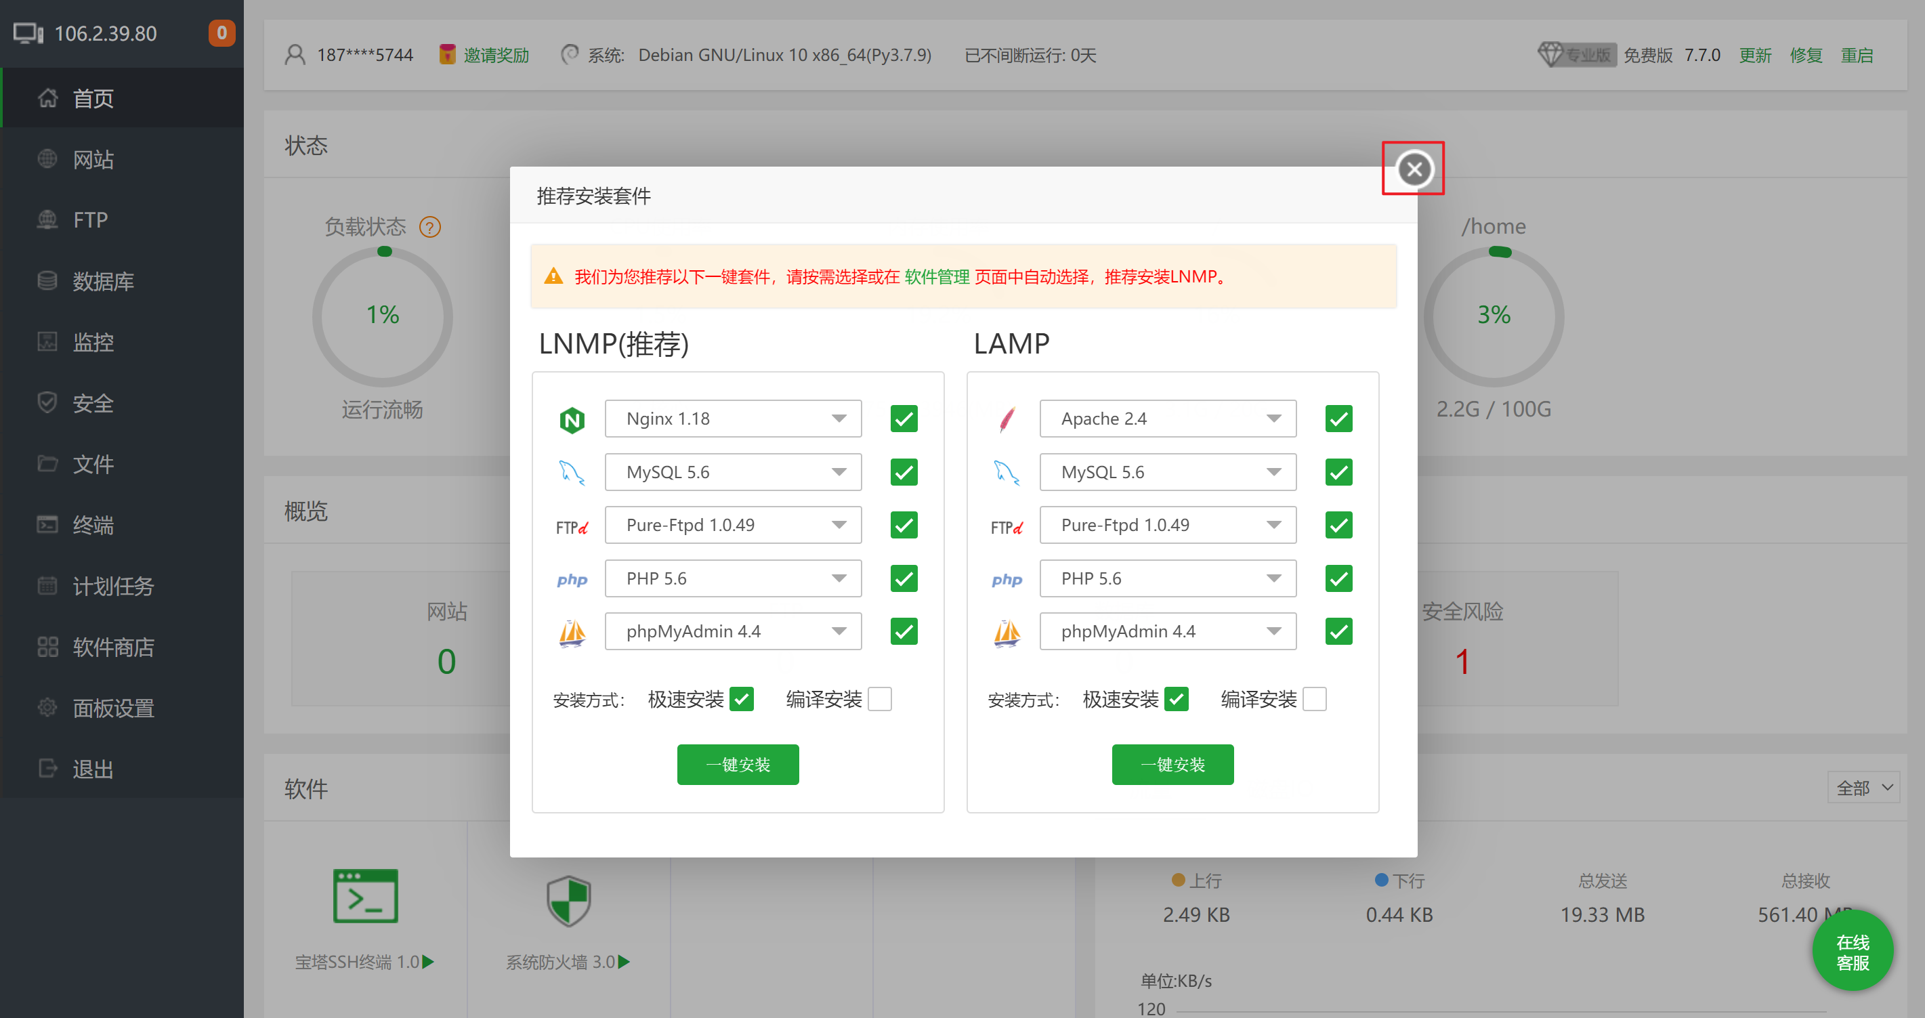Click the Apache feather icon in LAMP
This screenshot has width=1925, height=1018.
[x=1007, y=420]
